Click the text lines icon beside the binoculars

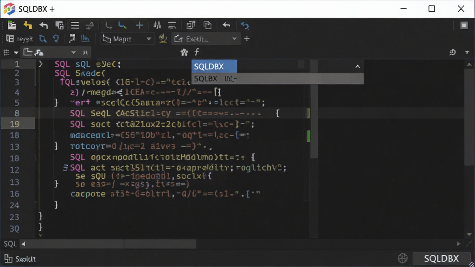point(172,25)
